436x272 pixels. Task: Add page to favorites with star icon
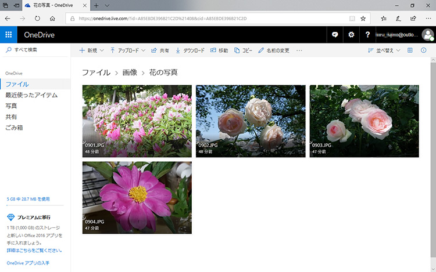click(363, 19)
